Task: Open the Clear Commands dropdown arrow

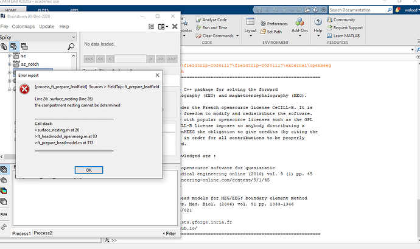Action: (x=237, y=36)
